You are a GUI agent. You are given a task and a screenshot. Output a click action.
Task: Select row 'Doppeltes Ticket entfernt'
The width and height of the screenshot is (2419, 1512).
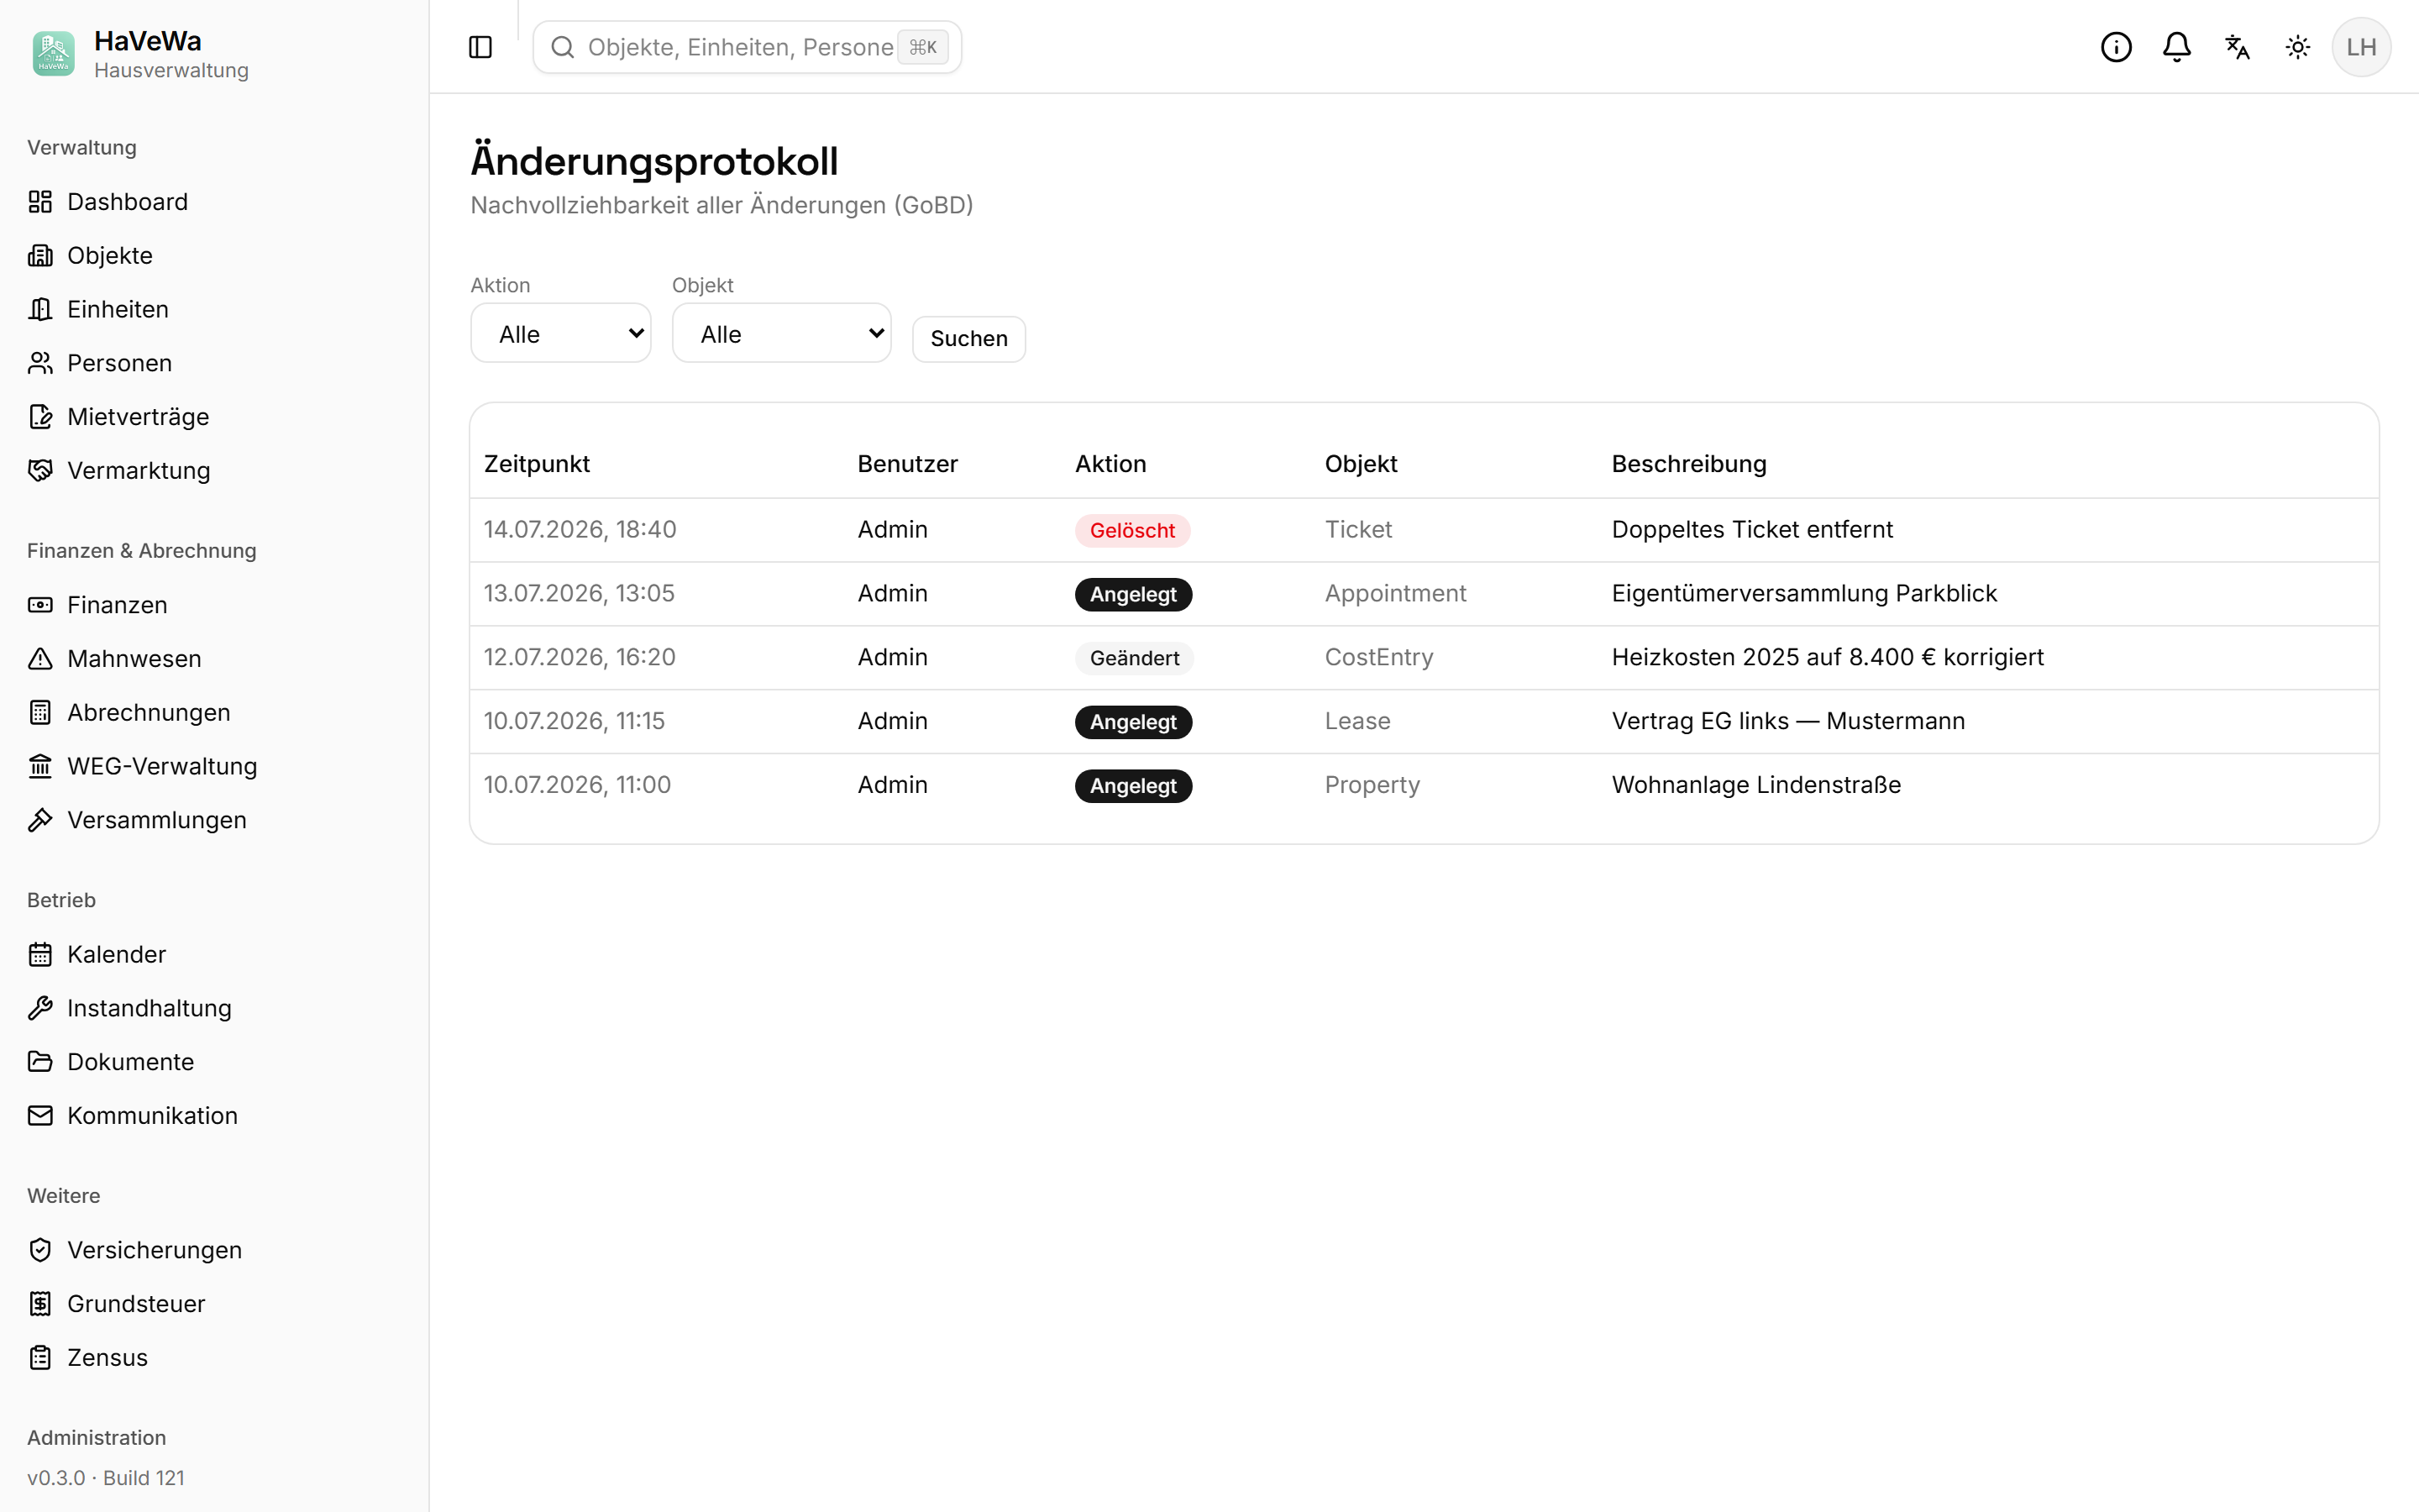point(1424,530)
